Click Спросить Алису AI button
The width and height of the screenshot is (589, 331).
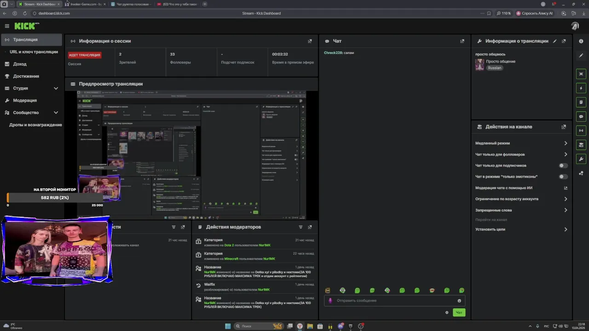click(534, 13)
